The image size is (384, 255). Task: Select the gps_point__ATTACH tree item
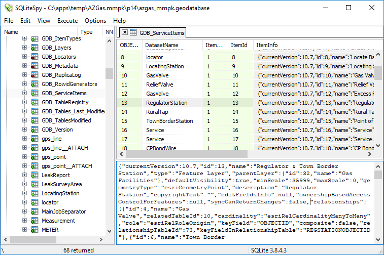(67, 166)
